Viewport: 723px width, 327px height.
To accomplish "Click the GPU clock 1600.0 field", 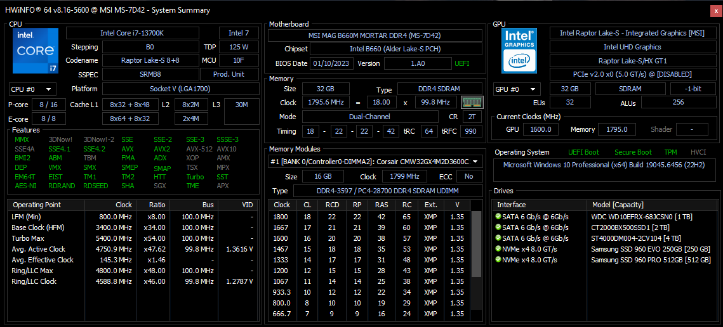I will [542, 129].
